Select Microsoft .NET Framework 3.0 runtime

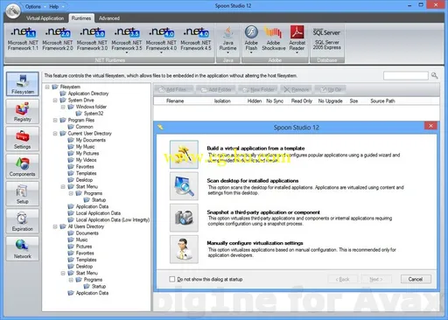(92, 38)
